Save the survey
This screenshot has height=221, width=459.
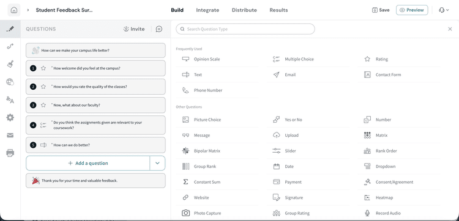tap(381, 10)
